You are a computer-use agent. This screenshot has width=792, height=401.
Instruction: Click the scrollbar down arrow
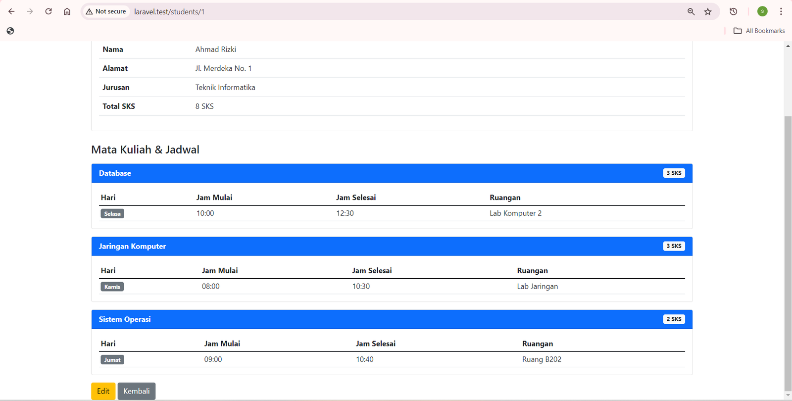point(788,396)
